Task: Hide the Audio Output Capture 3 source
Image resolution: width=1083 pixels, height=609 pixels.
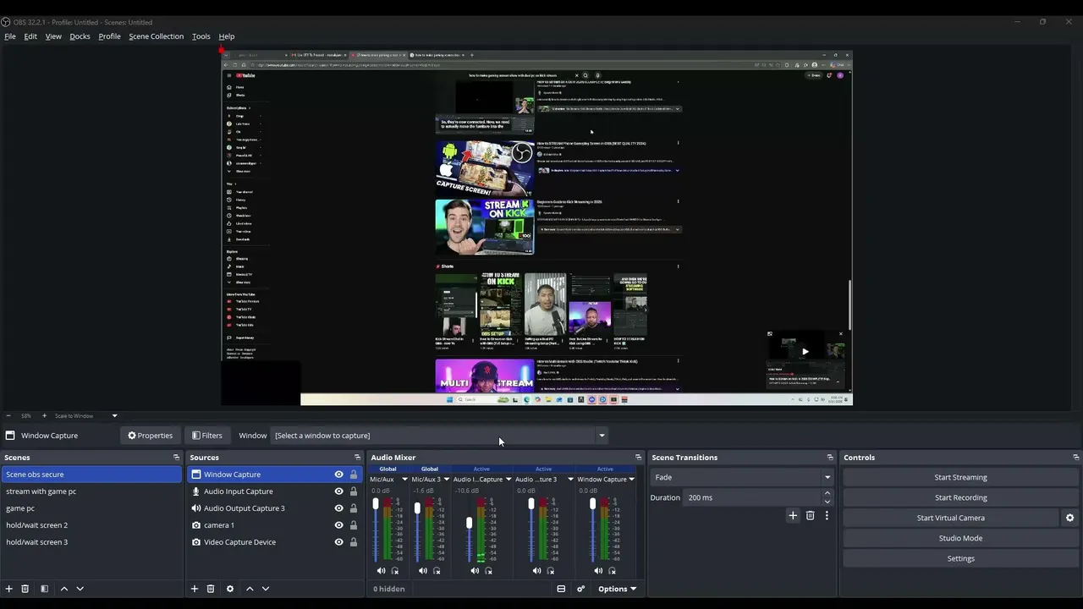Action: point(338,508)
